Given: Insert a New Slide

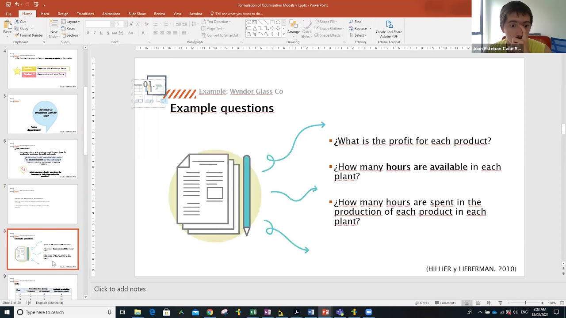Looking at the screenshot, I should click(x=54, y=29).
